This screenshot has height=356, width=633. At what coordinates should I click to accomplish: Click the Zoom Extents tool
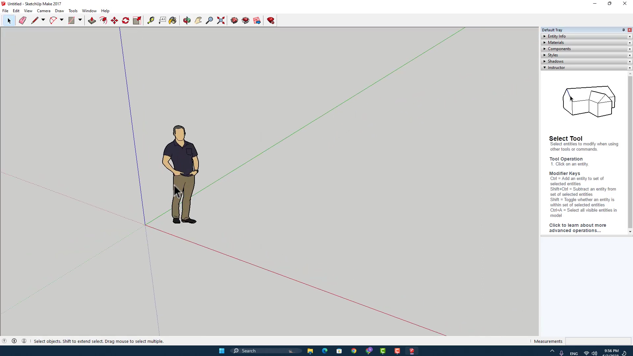(x=221, y=20)
